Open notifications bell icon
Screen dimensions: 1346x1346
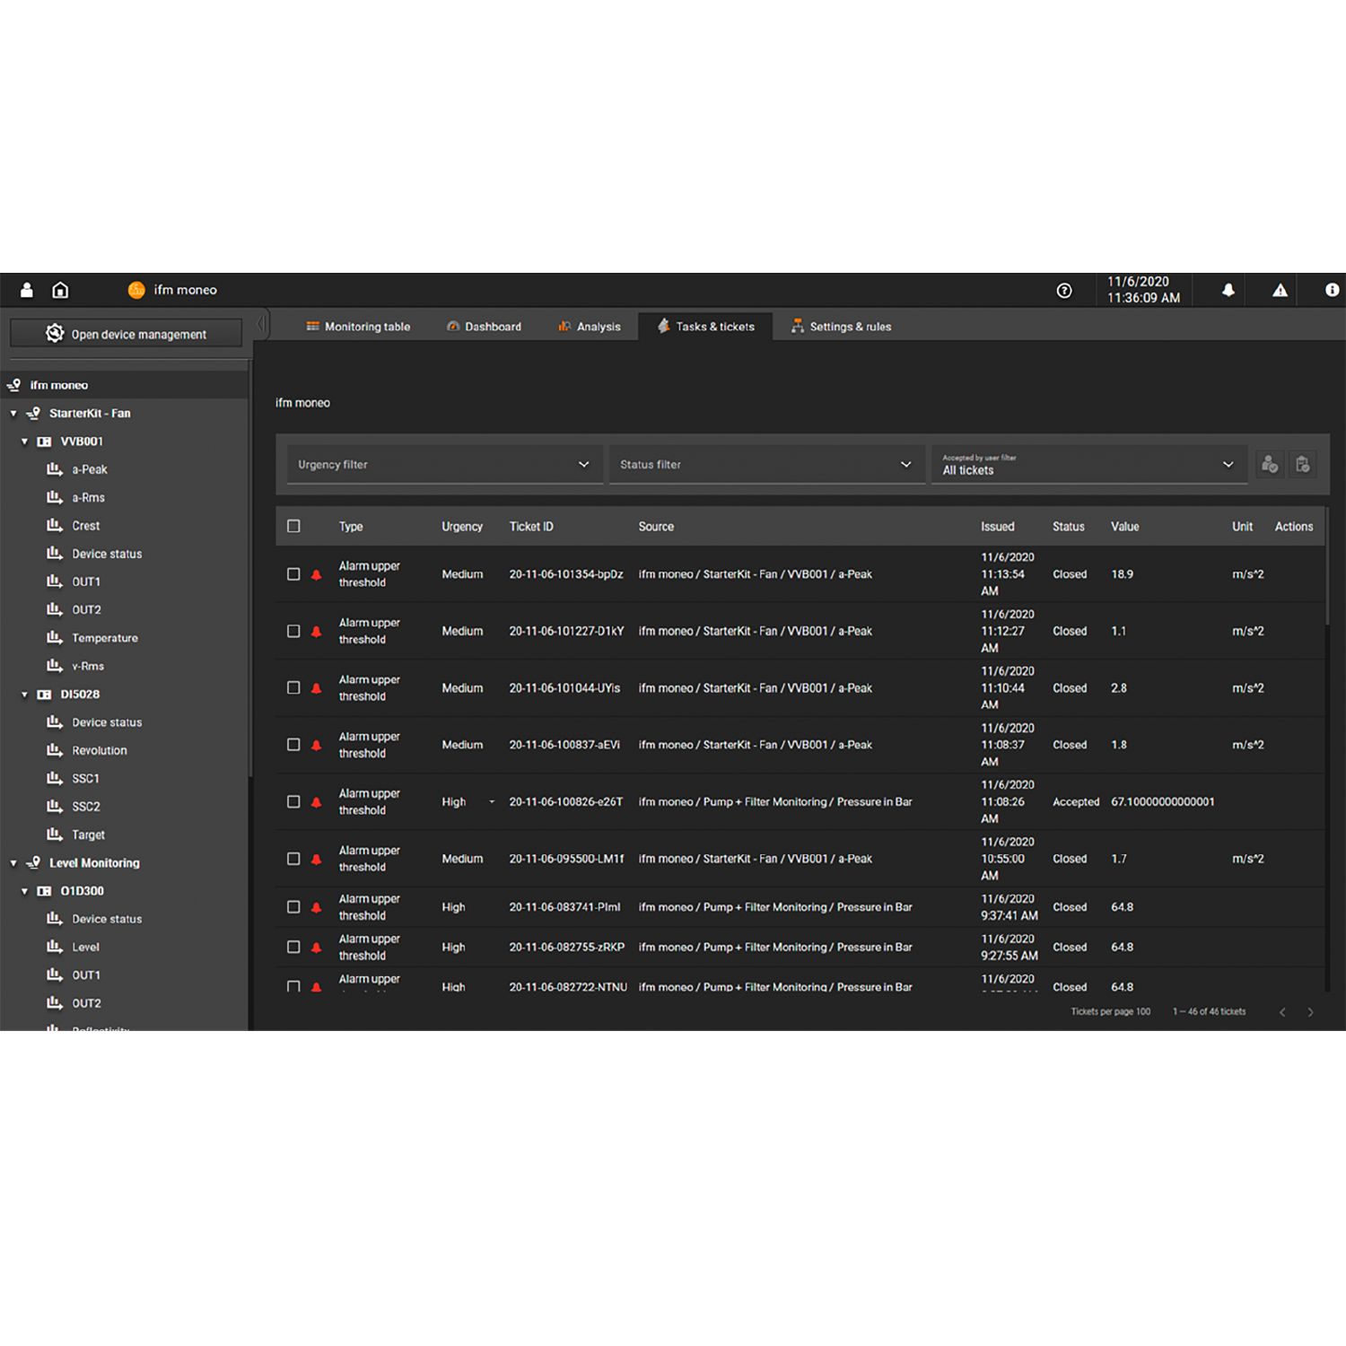(x=1228, y=290)
